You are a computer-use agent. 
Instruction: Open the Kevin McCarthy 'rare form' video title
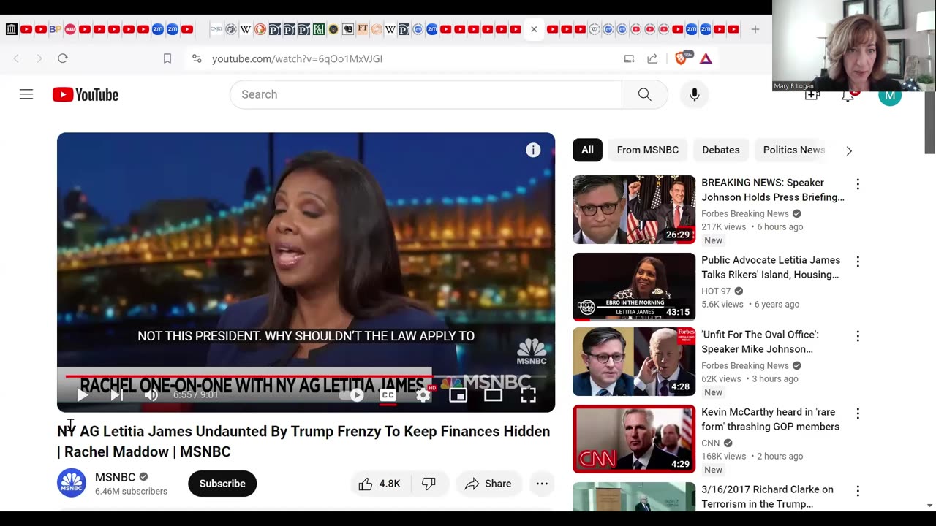[770, 419]
